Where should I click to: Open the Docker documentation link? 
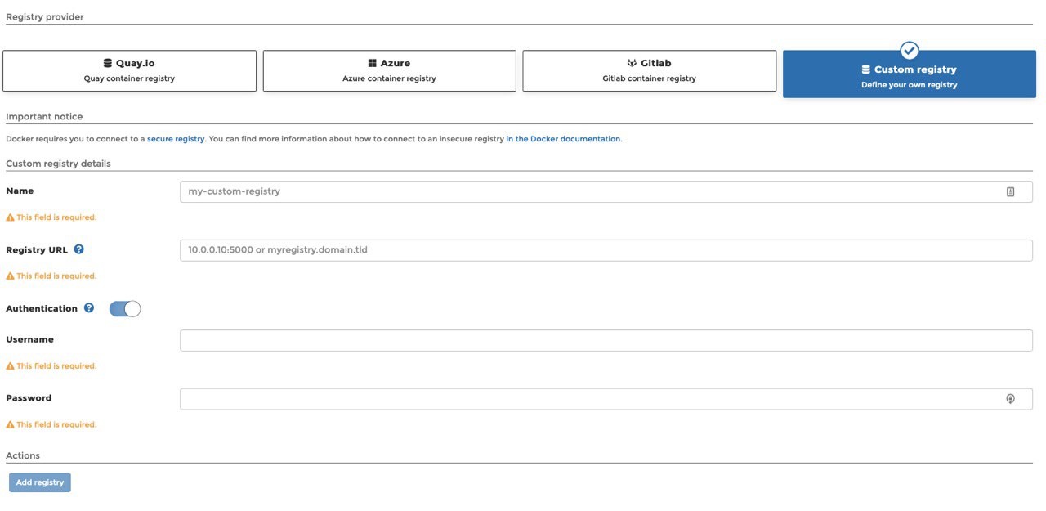(563, 139)
